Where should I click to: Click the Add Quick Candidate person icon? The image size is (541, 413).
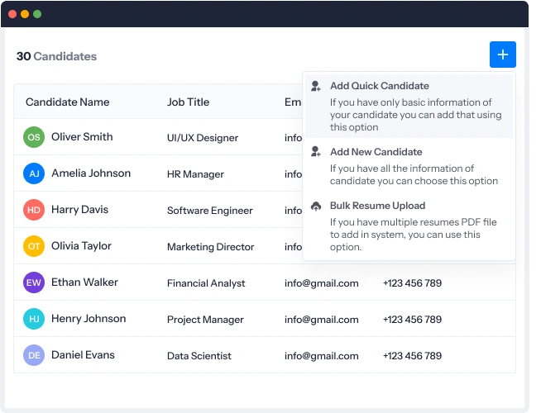point(316,86)
